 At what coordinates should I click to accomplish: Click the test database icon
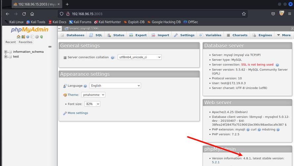[10, 56]
